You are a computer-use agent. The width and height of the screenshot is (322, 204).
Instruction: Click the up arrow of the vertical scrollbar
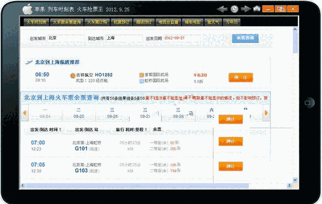295,29
